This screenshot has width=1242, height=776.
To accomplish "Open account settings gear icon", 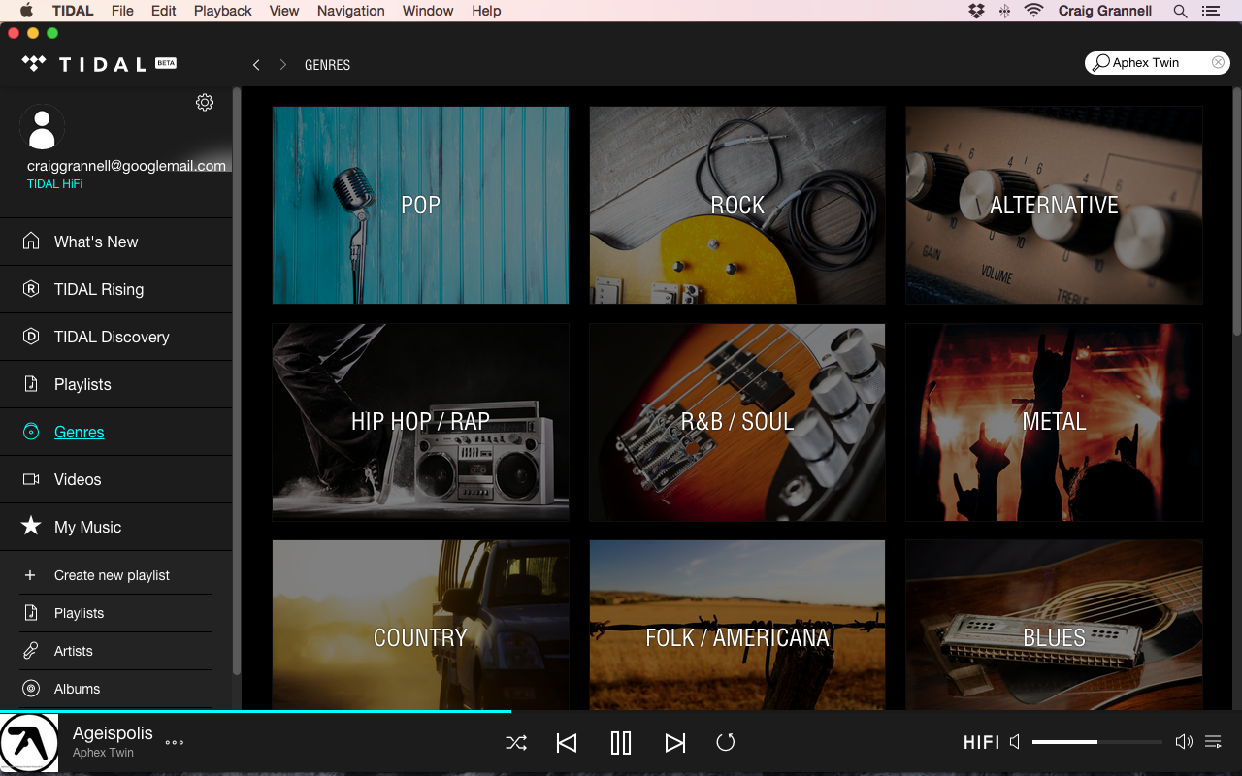I will coord(205,102).
